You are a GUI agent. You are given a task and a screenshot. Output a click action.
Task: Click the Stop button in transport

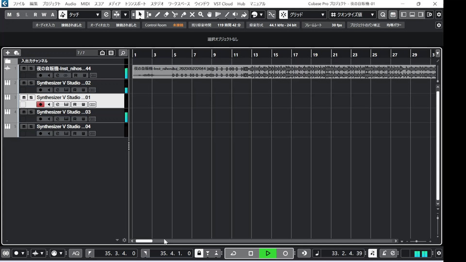[x=250, y=253]
